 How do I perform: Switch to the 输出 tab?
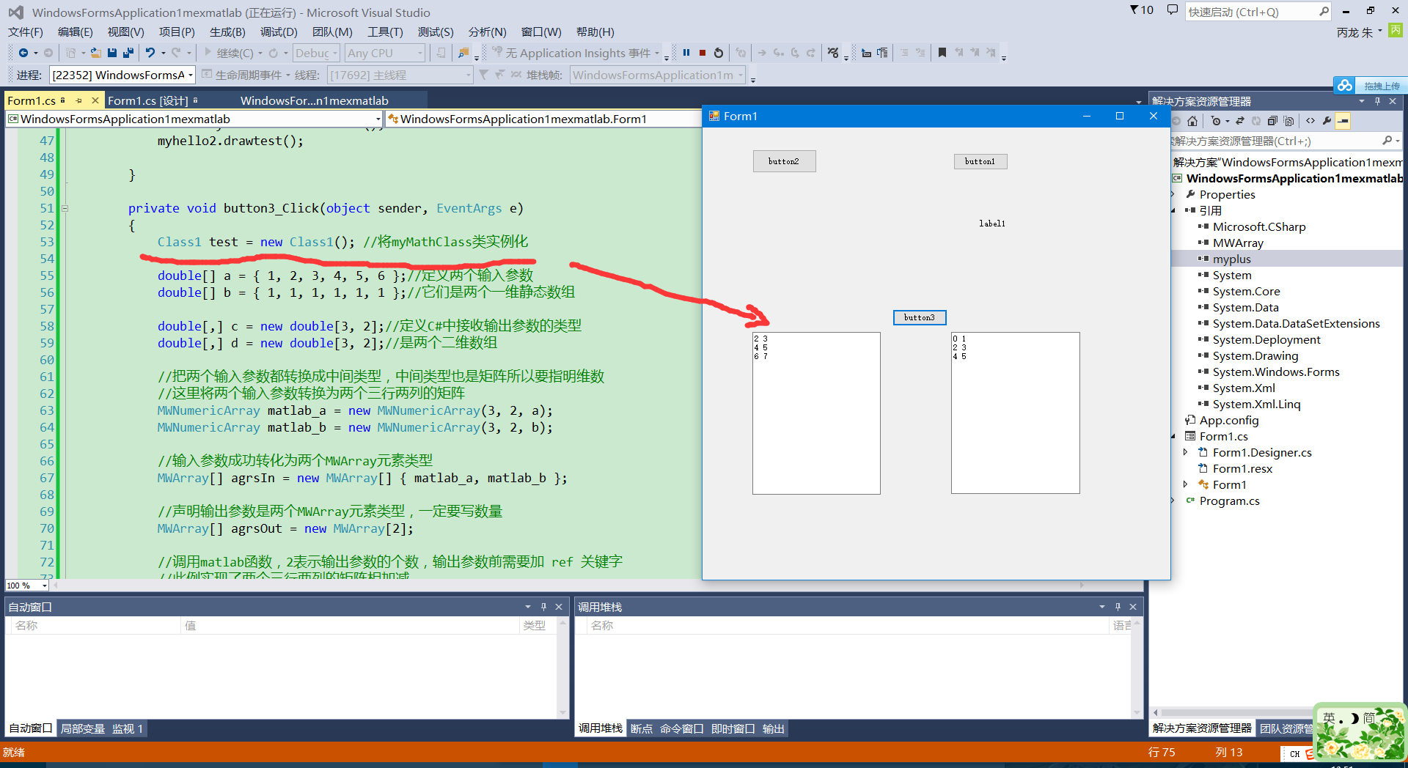(773, 728)
